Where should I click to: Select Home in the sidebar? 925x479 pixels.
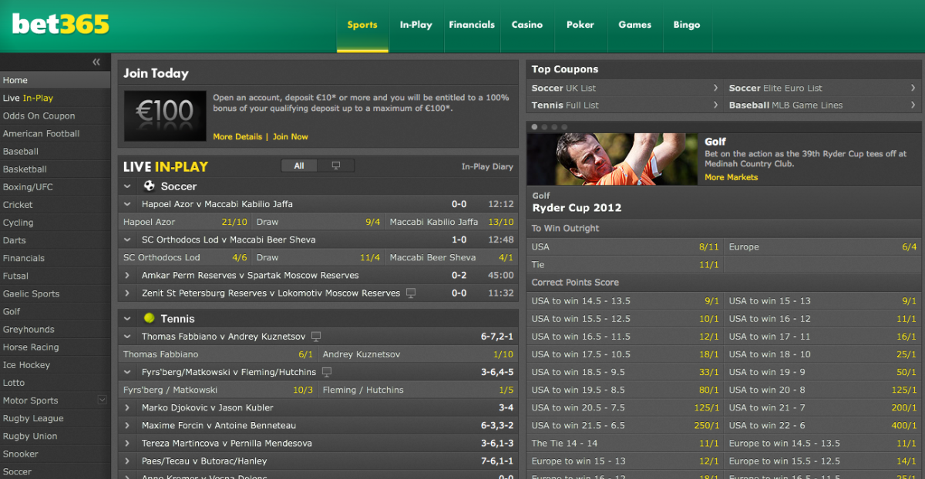coord(55,80)
